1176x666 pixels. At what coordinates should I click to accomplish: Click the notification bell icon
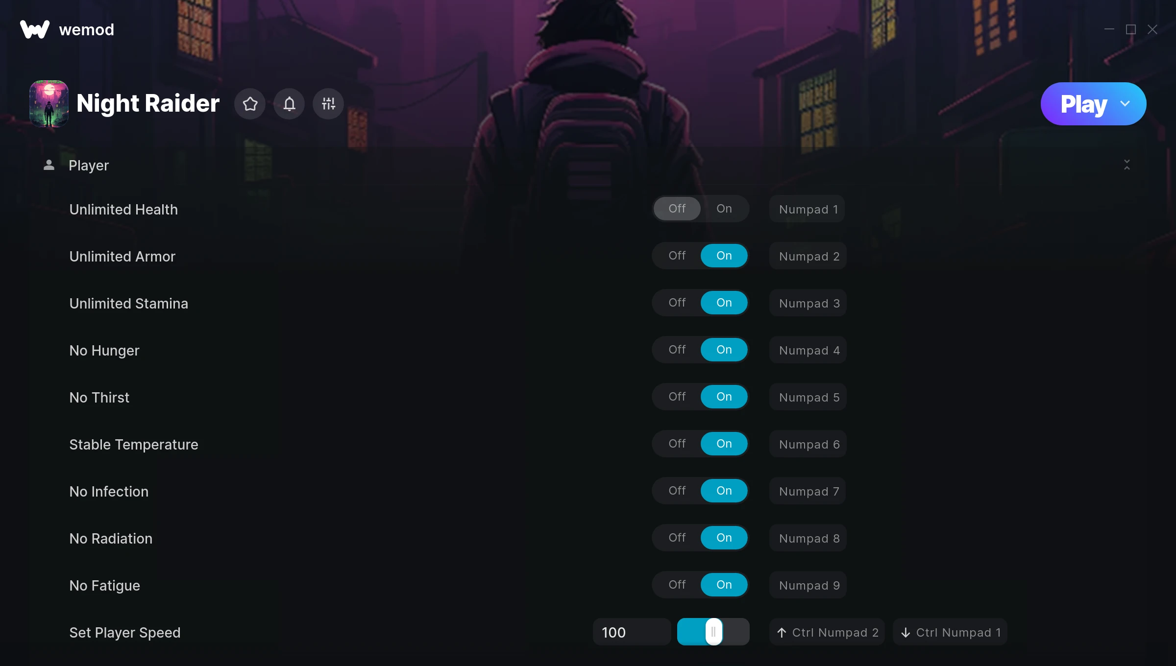[x=289, y=103]
